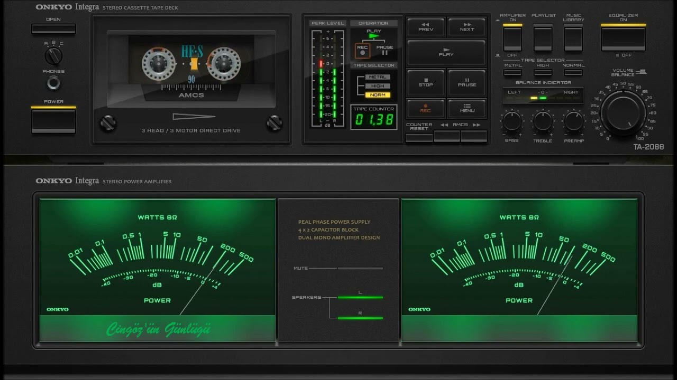The image size is (677, 380).
Task: Skip back with the PREV button
Action: coord(426,27)
